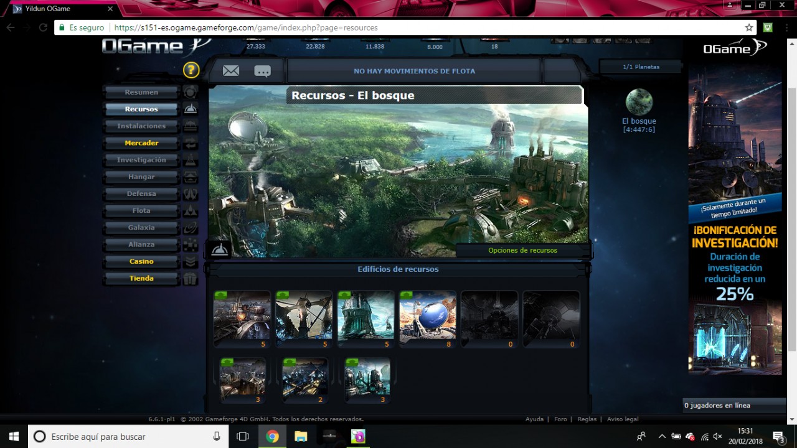Open the chat speech bubble icon
Image resolution: width=797 pixels, height=448 pixels.
pyautogui.click(x=263, y=71)
